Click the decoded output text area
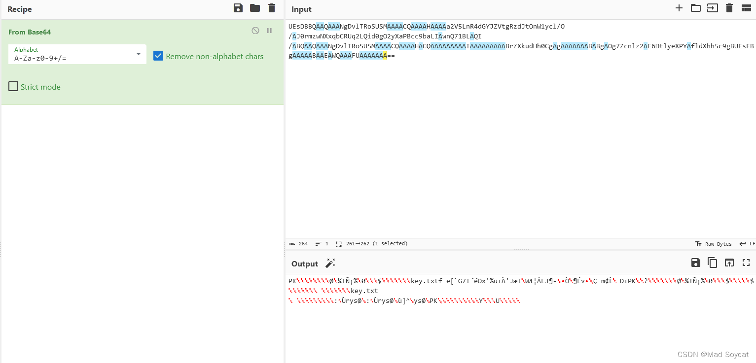The height and width of the screenshot is (363, 756). click(x=520, y=318)
